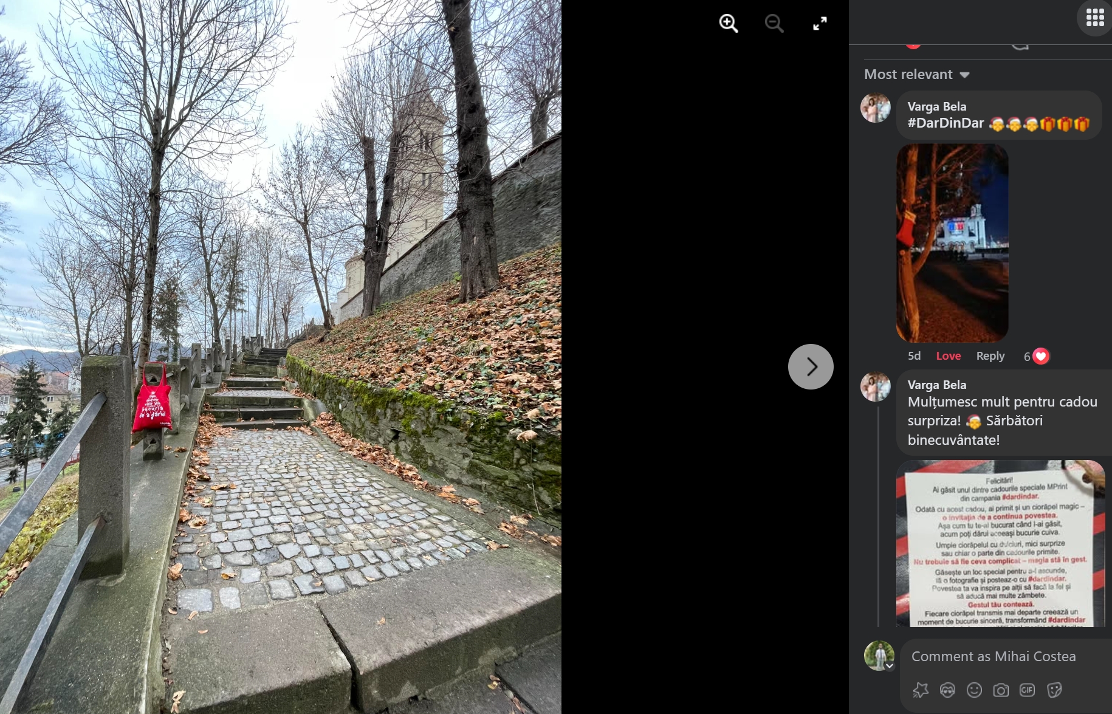Image resolution: width=1112 pixels, height=714 pixels.
Task: Zoom out of the photo
Action: coord(774,24)
